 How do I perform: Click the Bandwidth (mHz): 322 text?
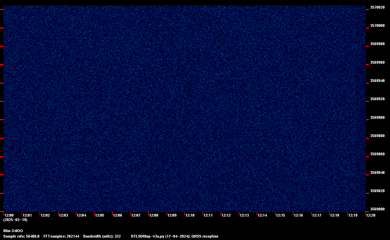pos(102,236)
